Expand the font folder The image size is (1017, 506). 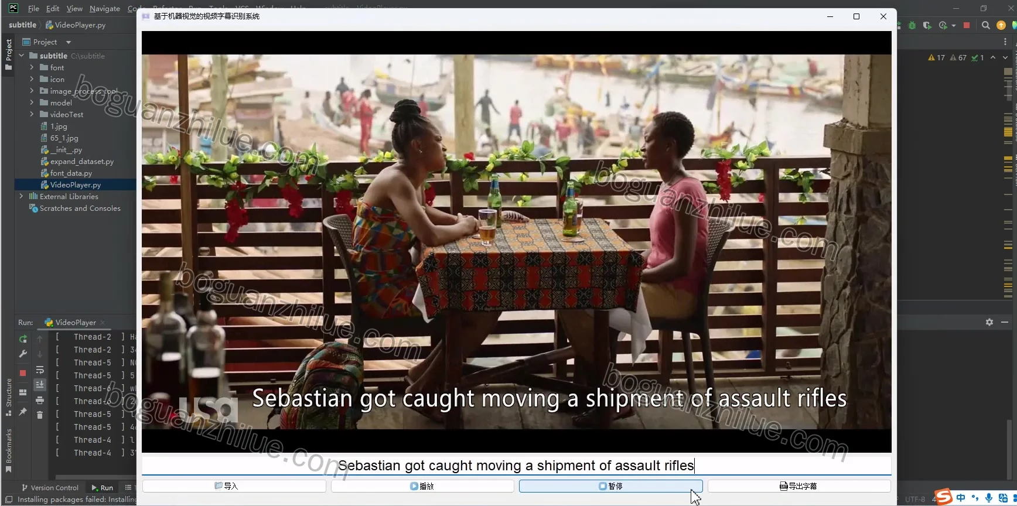coord(32,67)
